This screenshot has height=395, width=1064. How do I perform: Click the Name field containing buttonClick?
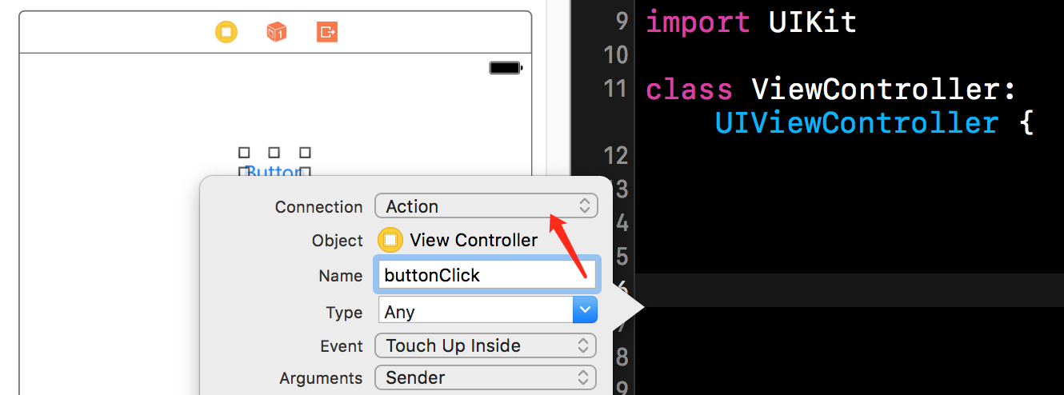486,275
